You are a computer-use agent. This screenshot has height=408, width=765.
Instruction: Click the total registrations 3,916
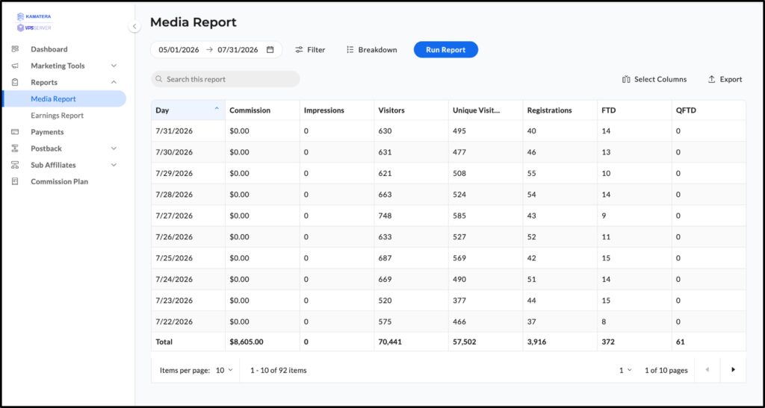pyautogui.click(x=537, y=342)
